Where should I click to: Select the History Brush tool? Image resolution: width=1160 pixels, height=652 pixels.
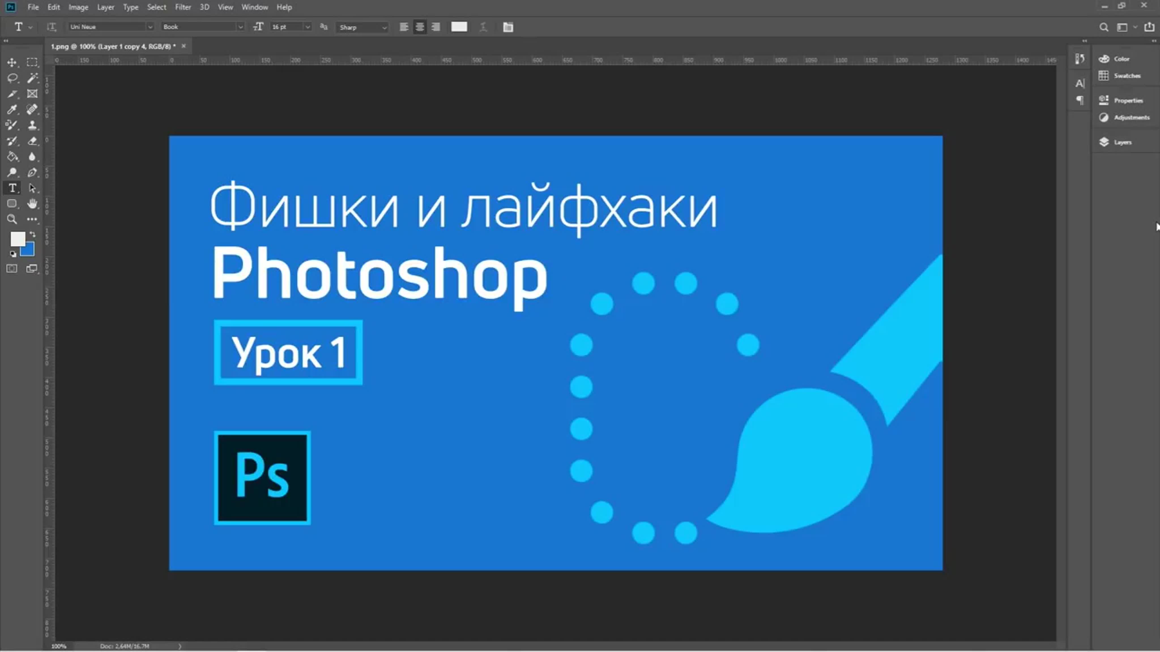click(x=12, y=141)
